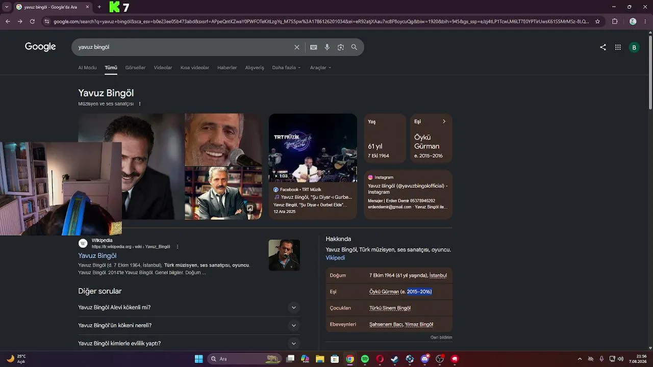
Task: Click the Google search input field
Action: coord(184,47)
